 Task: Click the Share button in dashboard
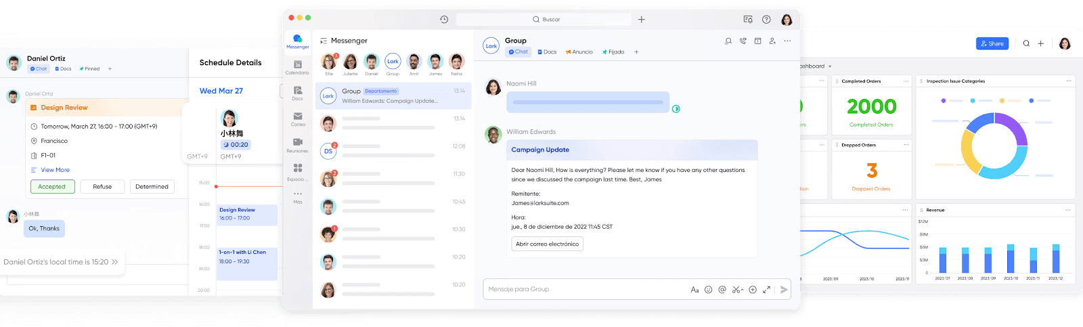[x=992, y=43]
